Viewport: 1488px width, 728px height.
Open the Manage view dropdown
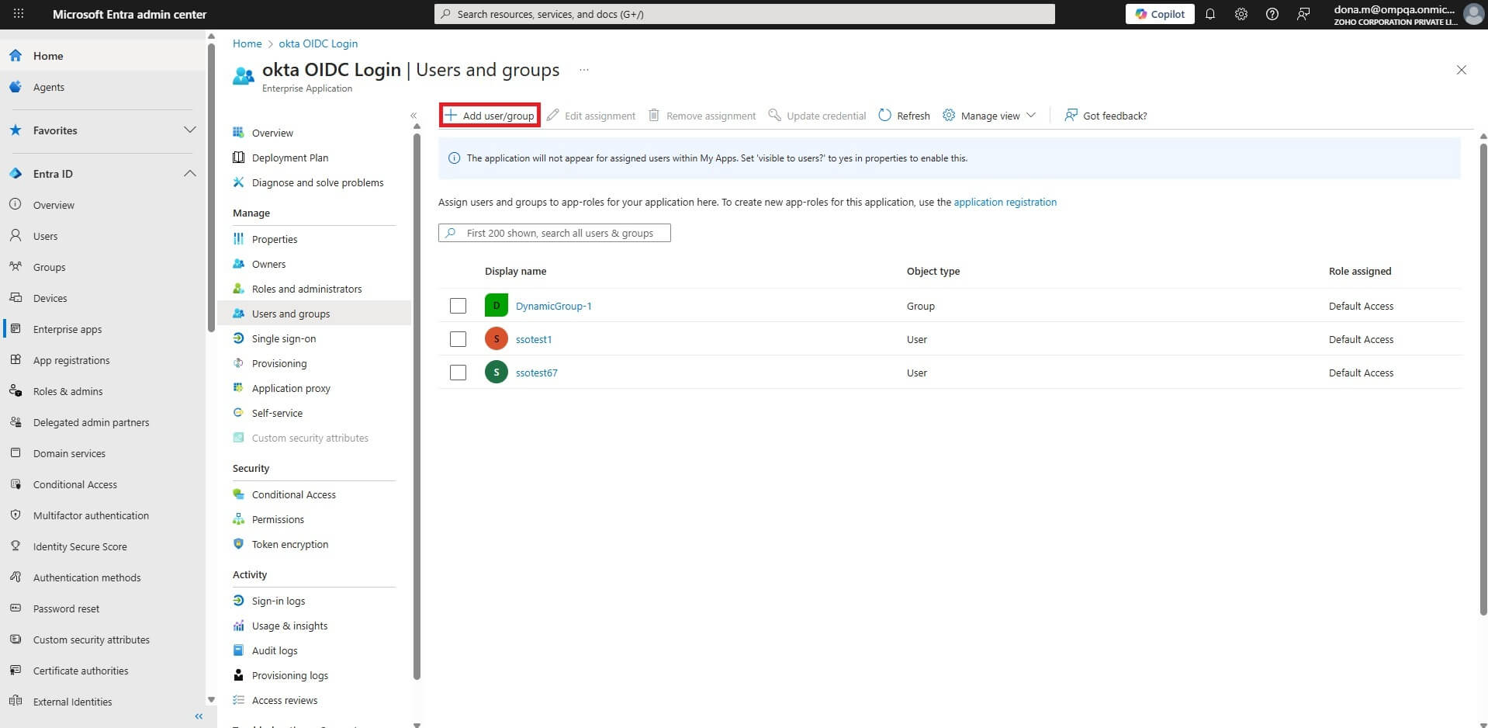pyautogui.click(x=989, y=115)
